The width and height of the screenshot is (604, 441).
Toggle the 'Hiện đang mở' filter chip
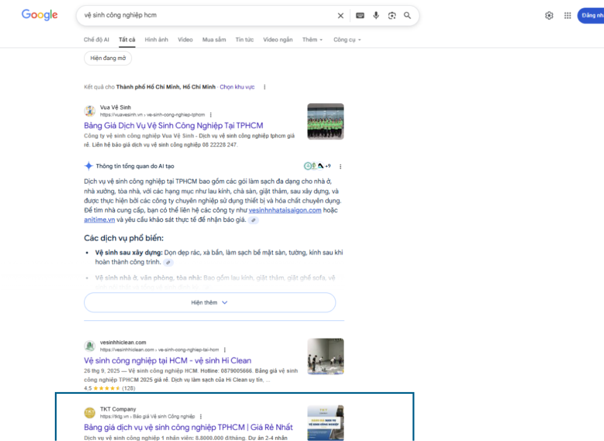click(x=108, y=58)
